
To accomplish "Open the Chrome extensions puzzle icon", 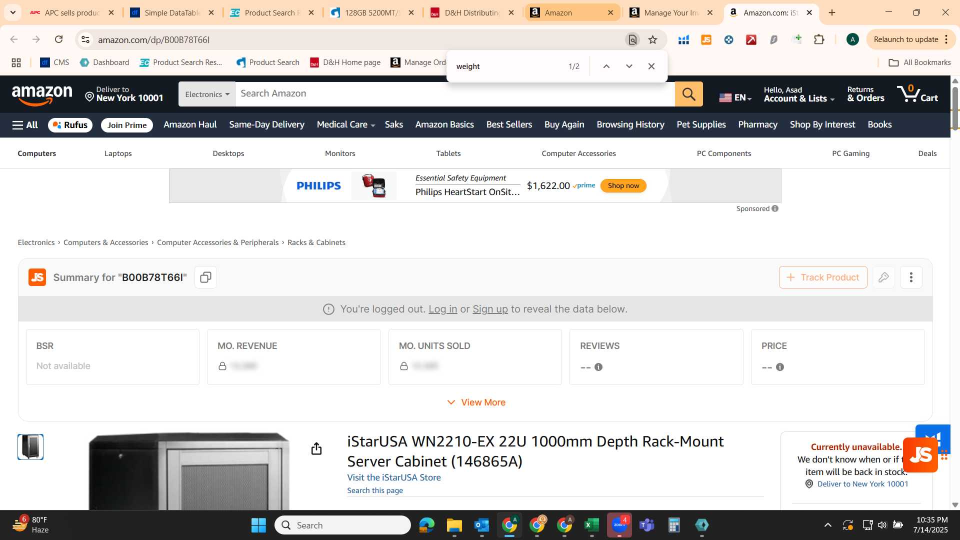I will [x=819, y=39].
